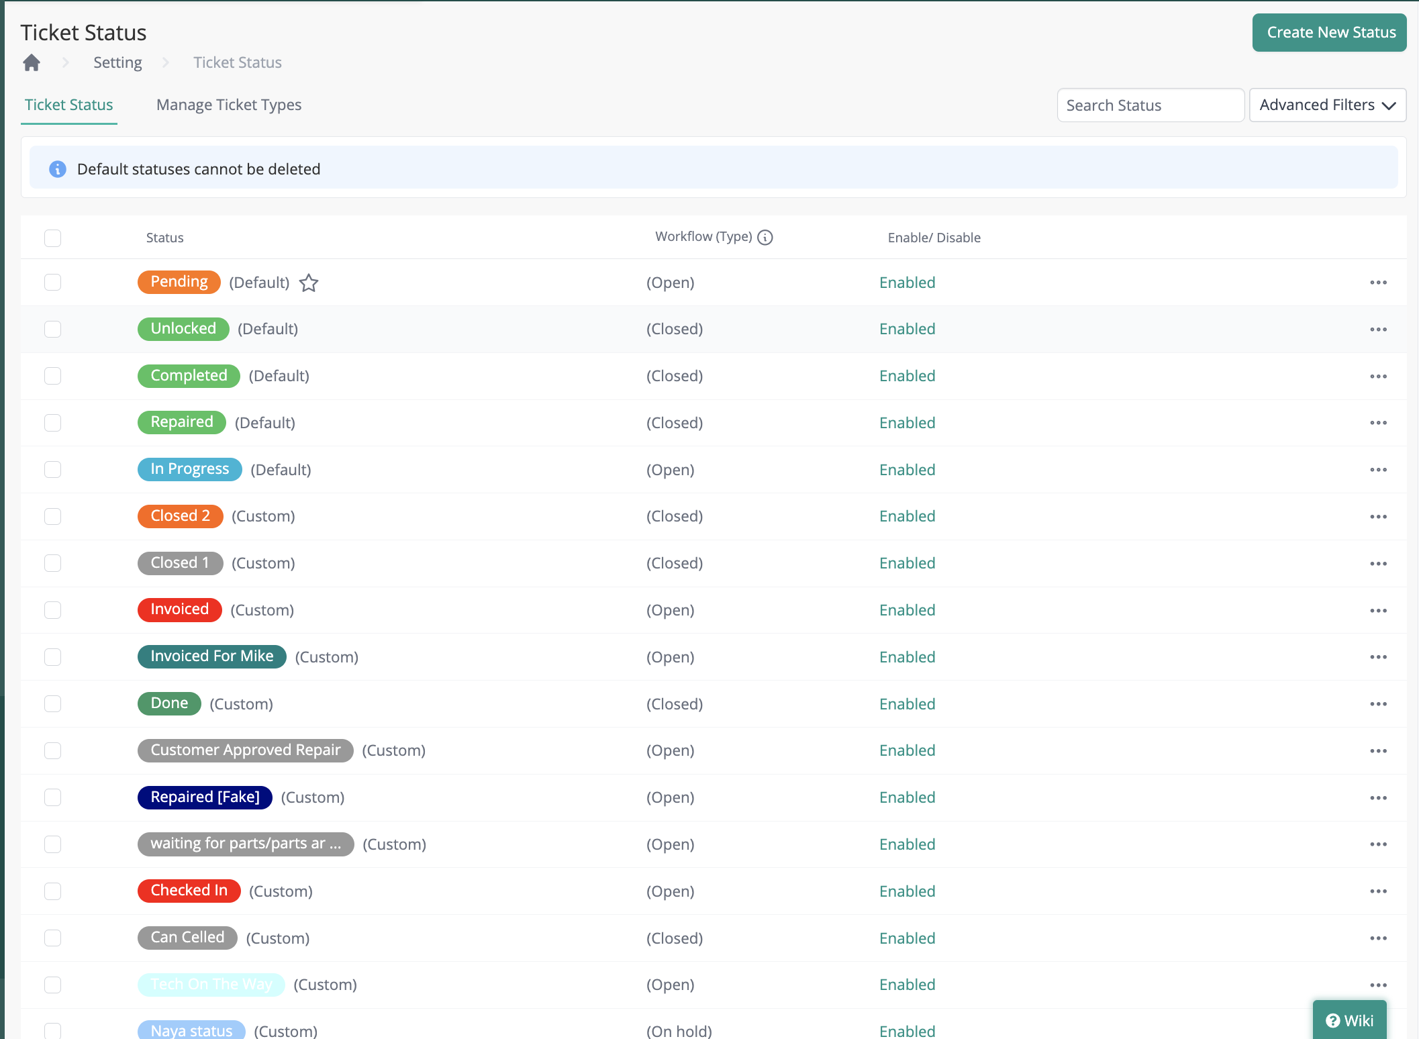Click the Workflow Type info icon
Image resolution: width=1419 pixels, height=1039 pixels.
point(765,238)
